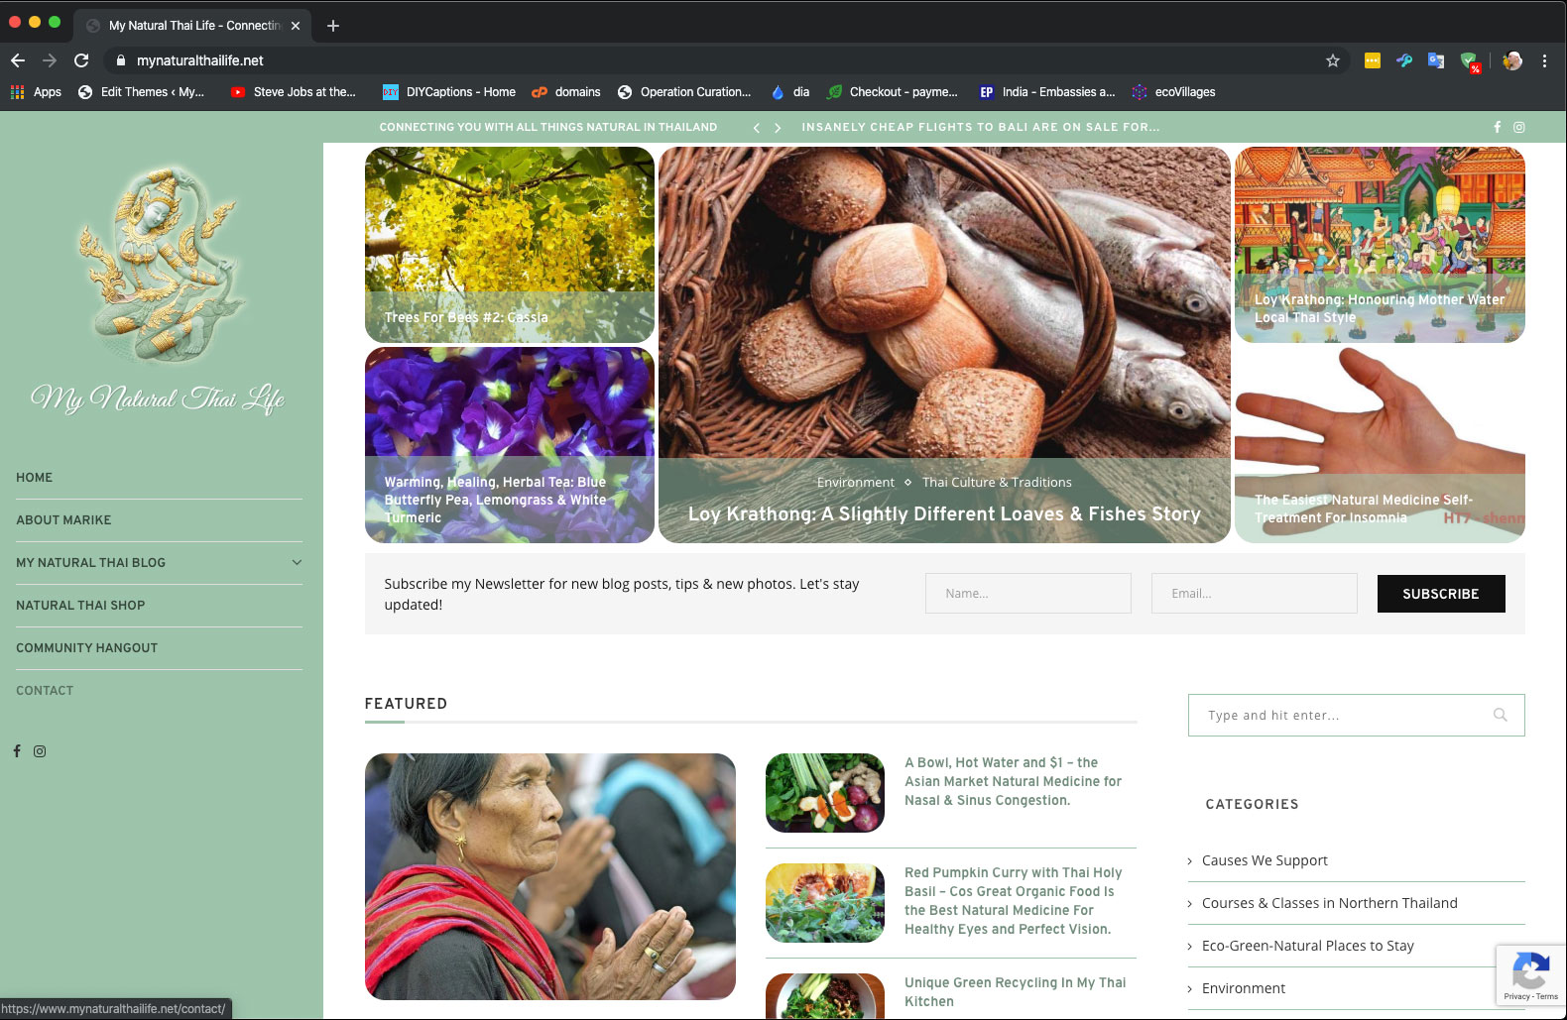Image resolution: width=1567 pixels, height=1020 pixels.
Task: Open the Operation Curation bookmark
Action: tap(684, 92)
